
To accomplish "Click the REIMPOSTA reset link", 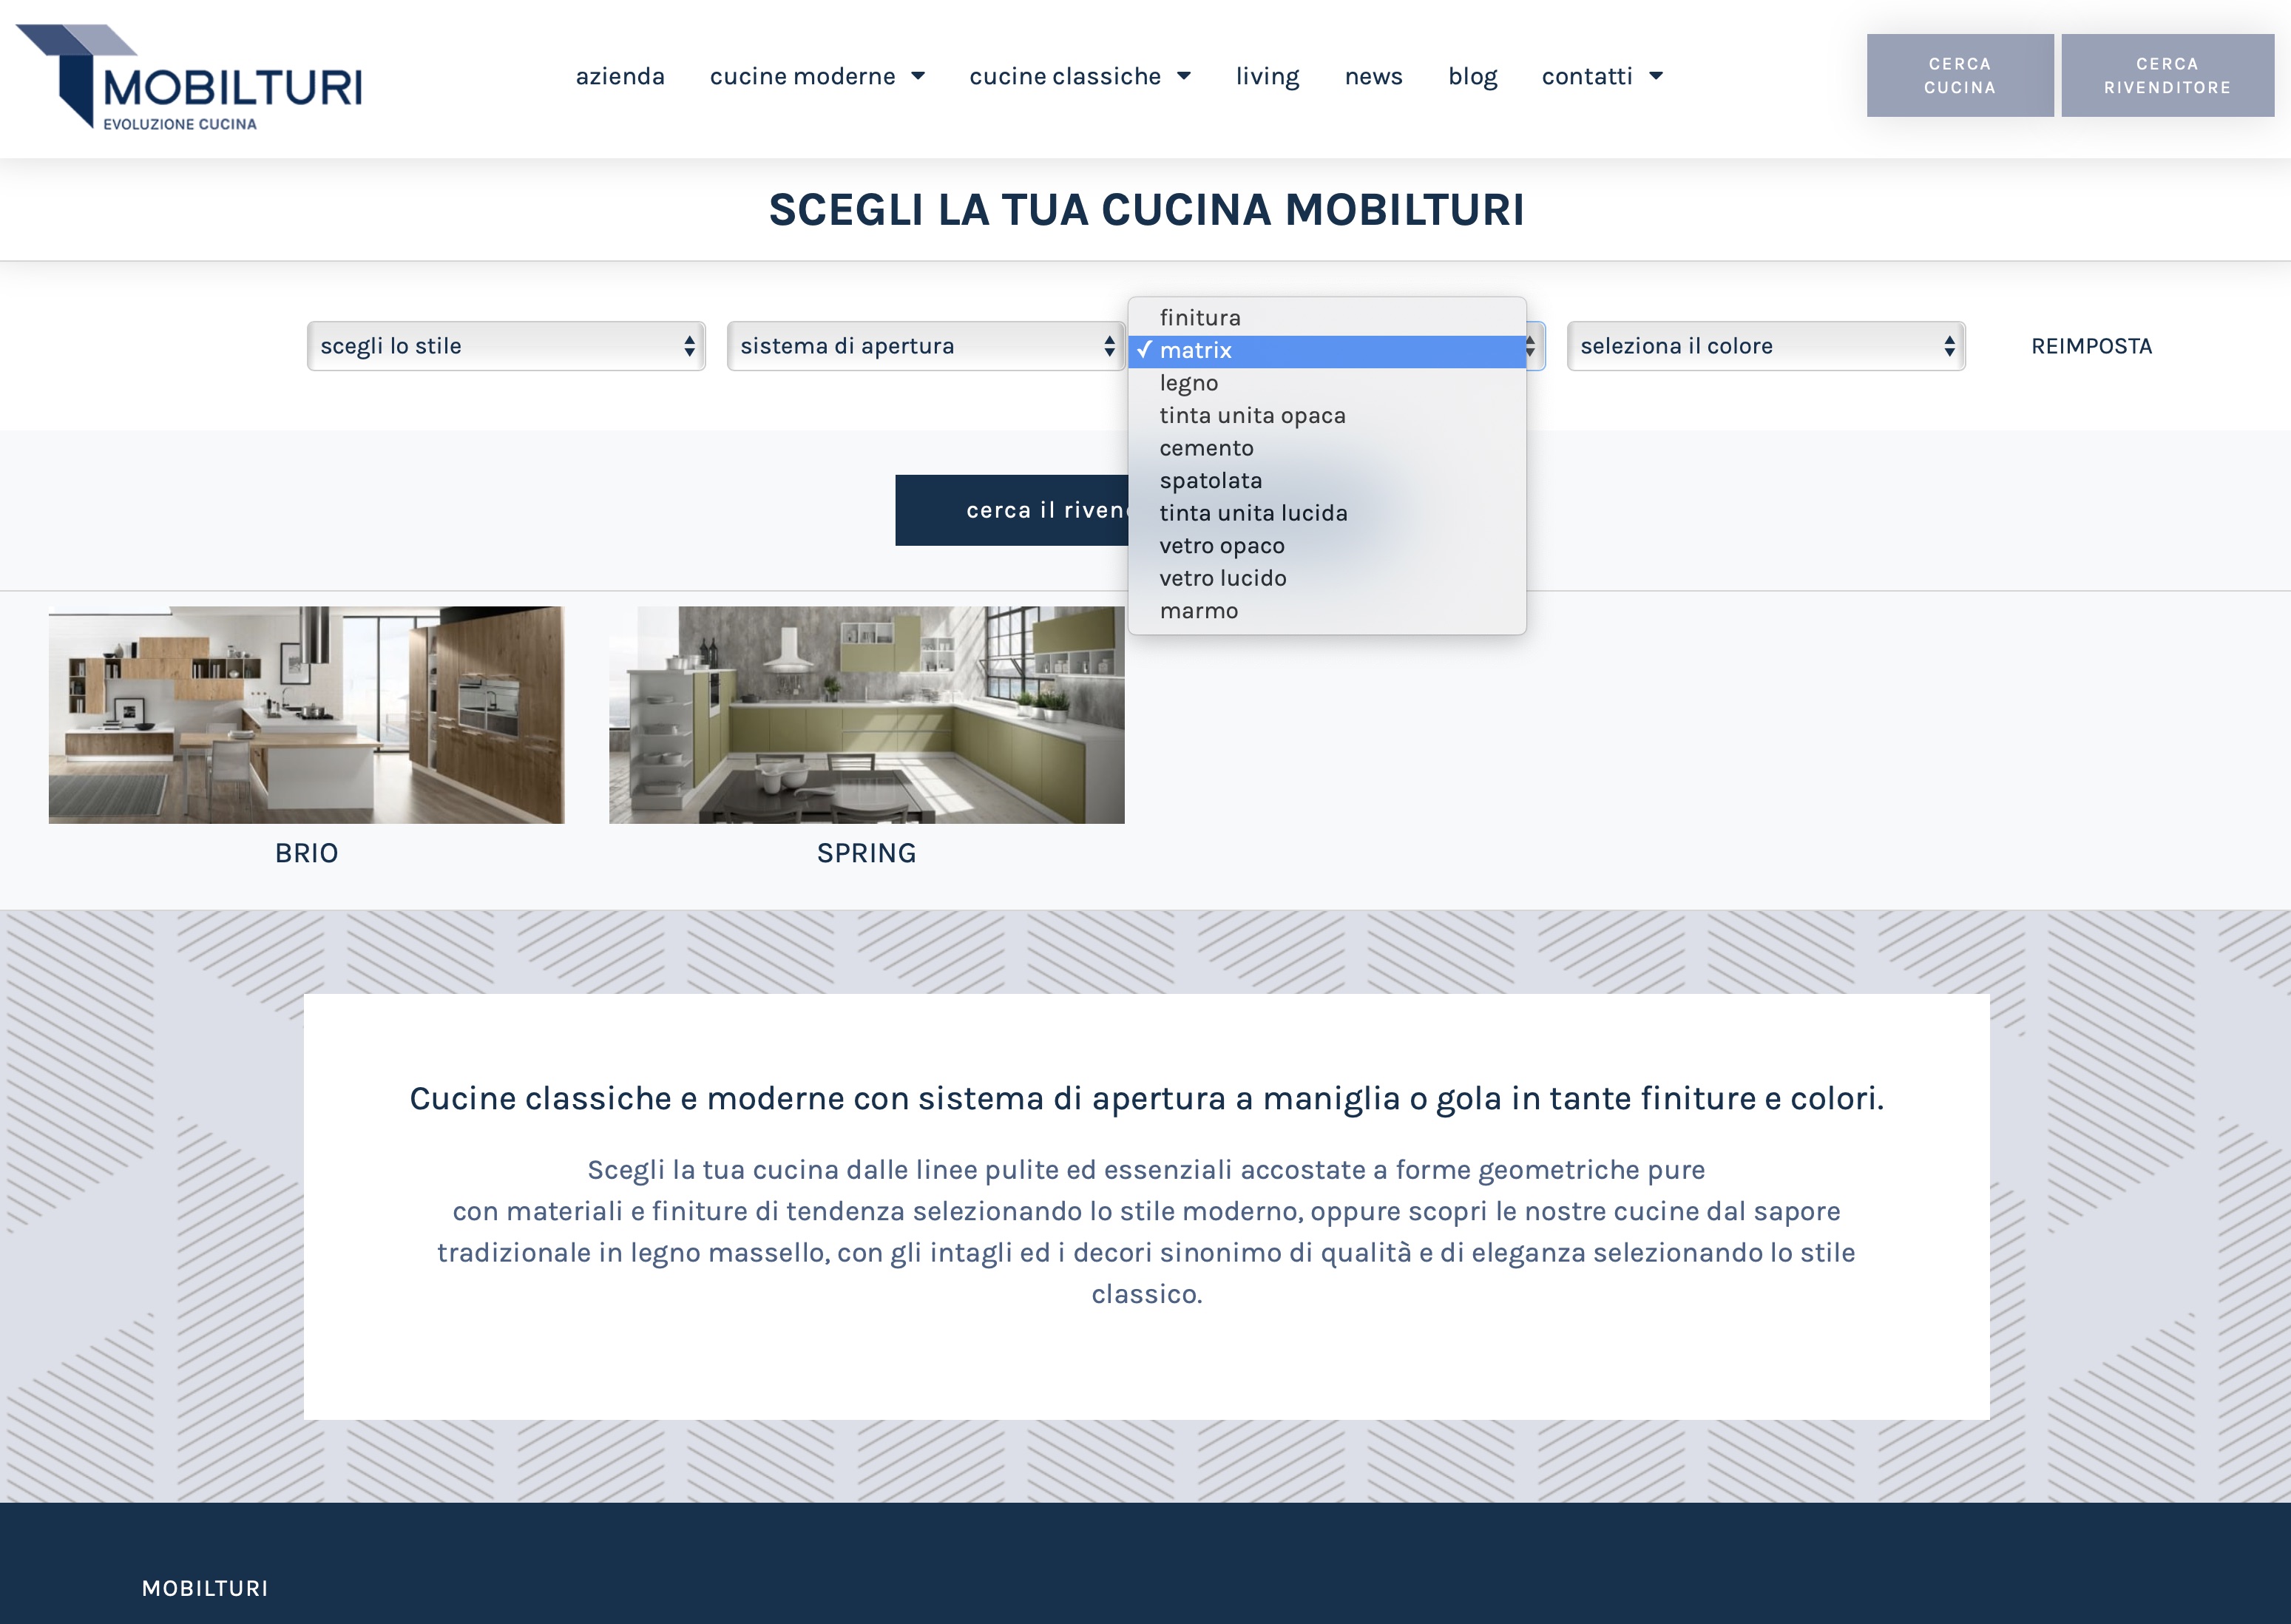I will [x=2091, y=346].
